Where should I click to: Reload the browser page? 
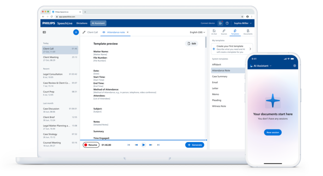pos(52,17)
